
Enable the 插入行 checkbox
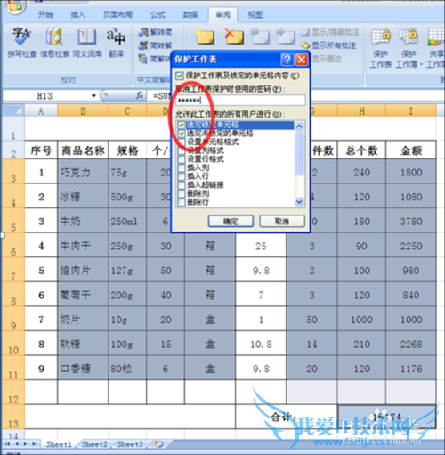(x=182, y=176)
